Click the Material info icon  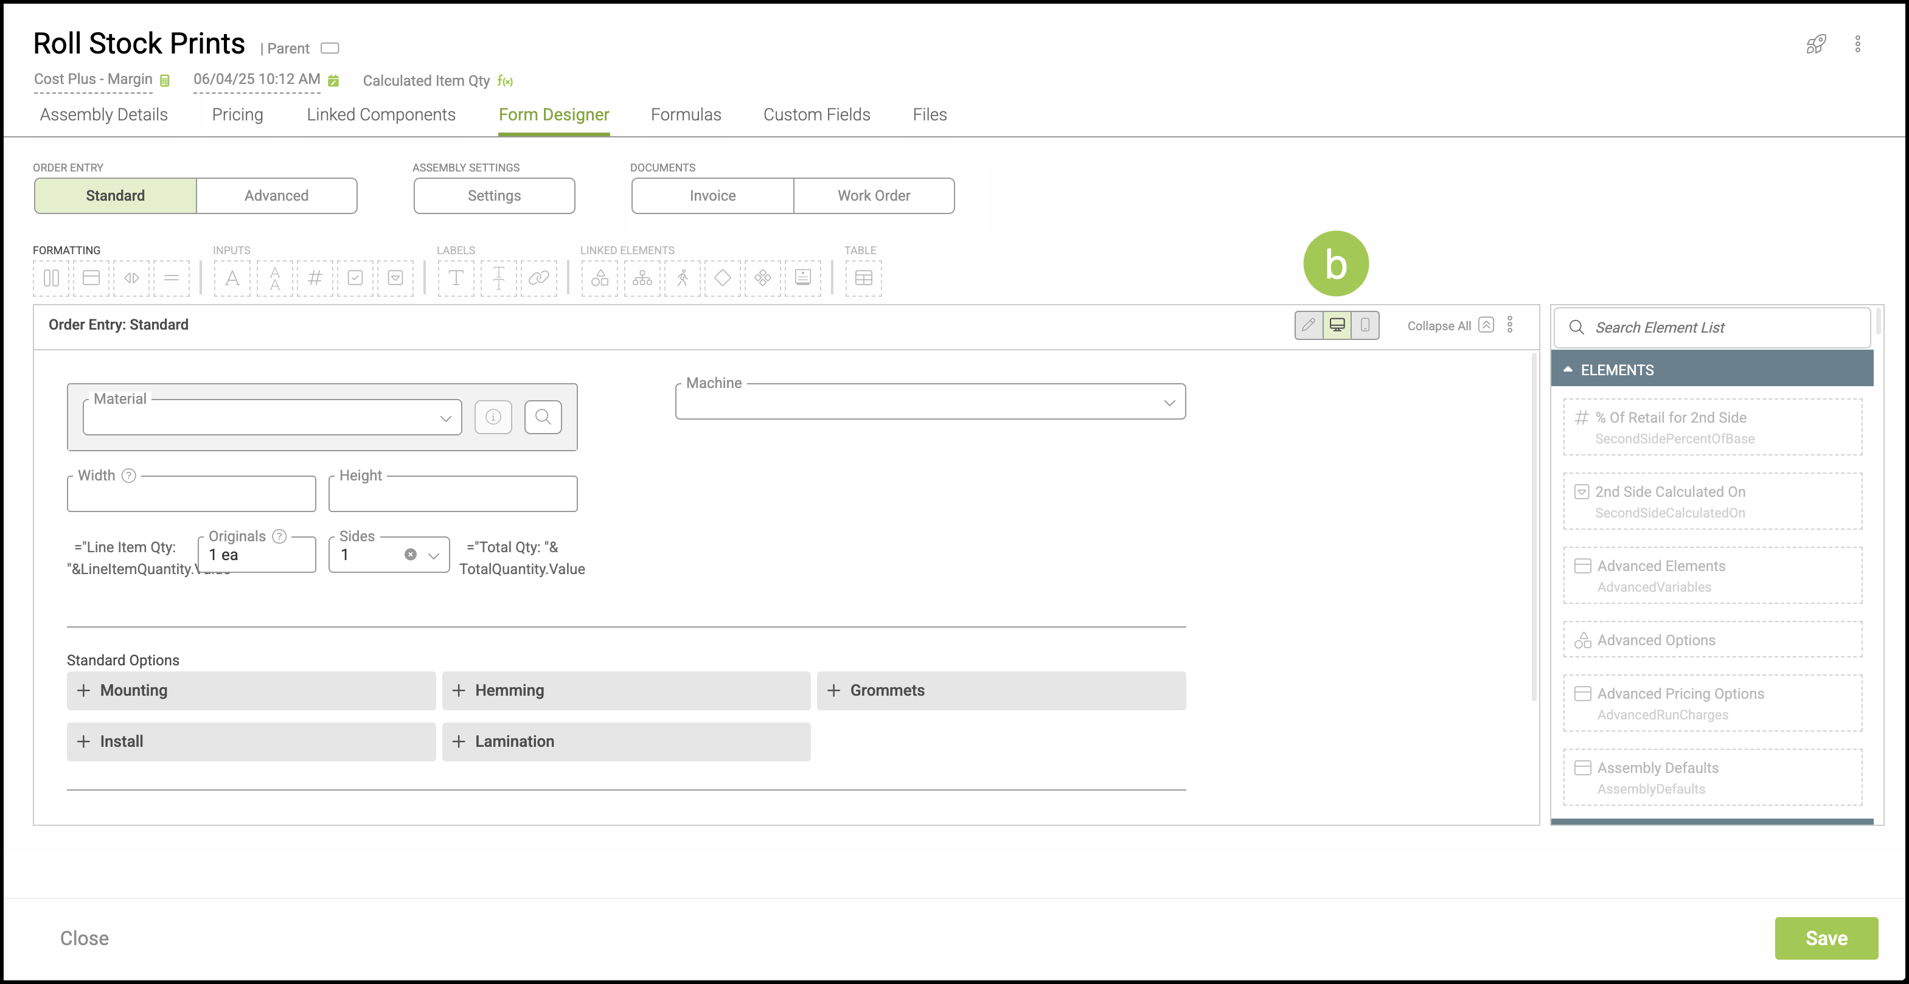(493, 417)
